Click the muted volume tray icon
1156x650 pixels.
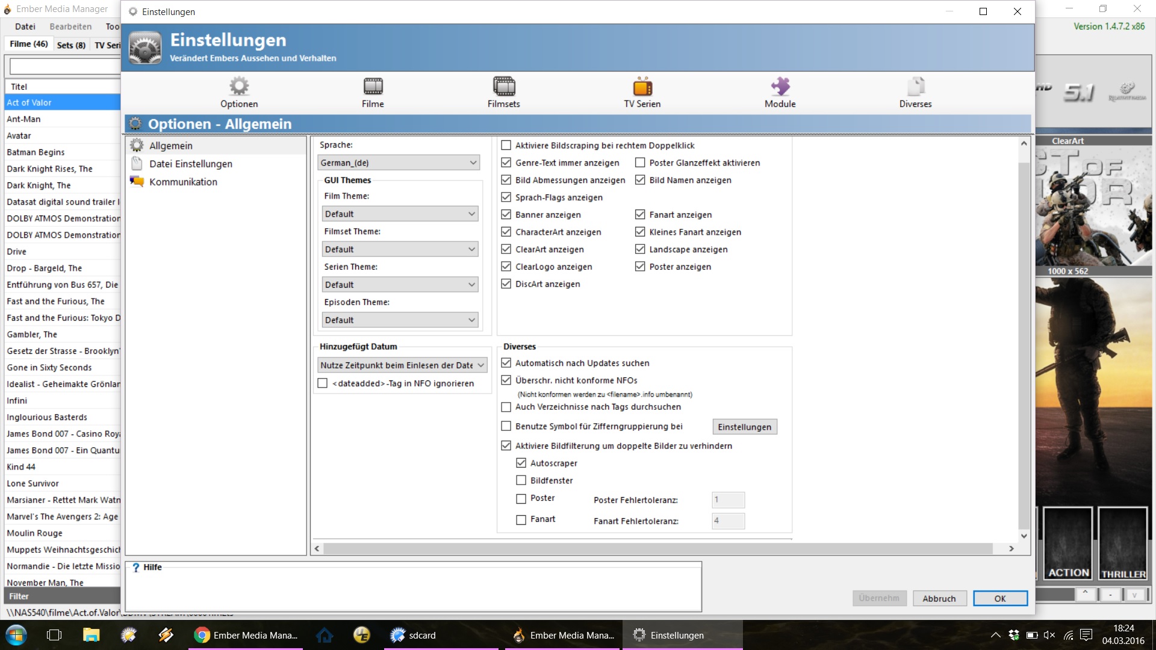coord(1049,635)
